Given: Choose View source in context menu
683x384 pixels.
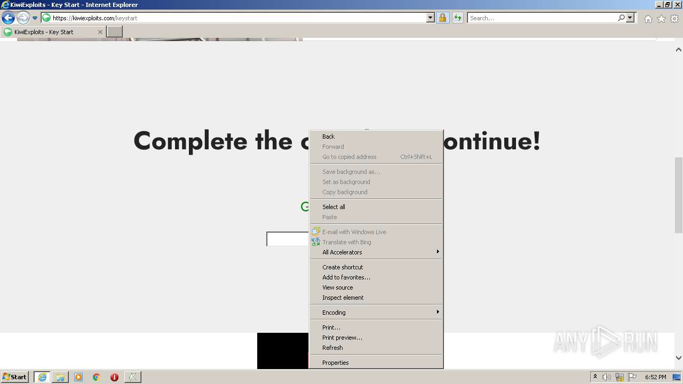Looking at the screenshot, I should tap(376, 287).
